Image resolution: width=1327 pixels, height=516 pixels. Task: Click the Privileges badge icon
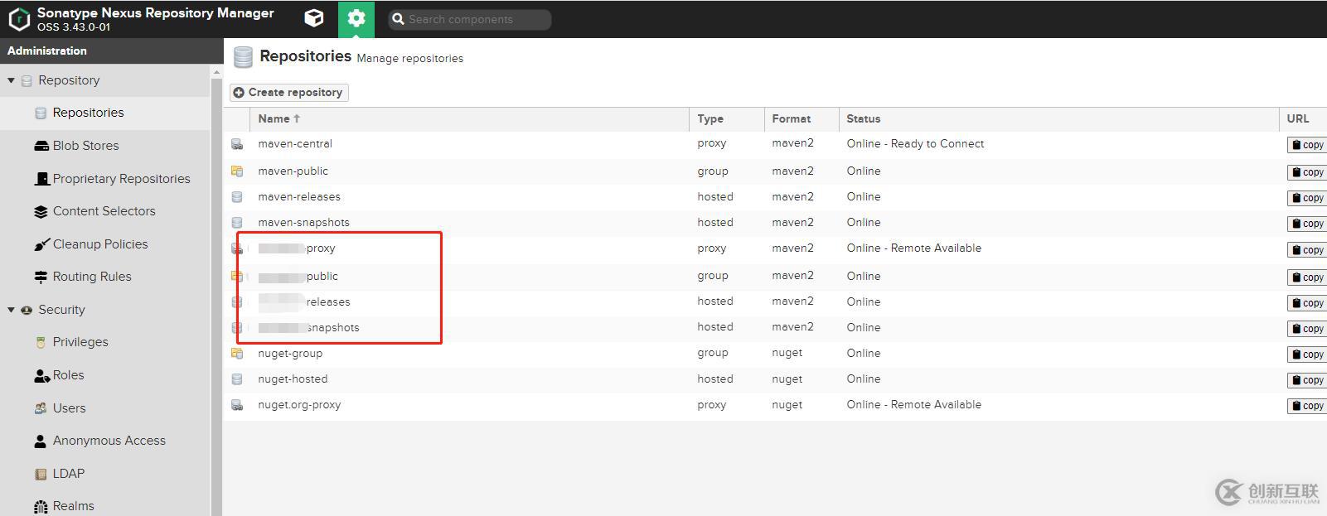pos(41,342)
